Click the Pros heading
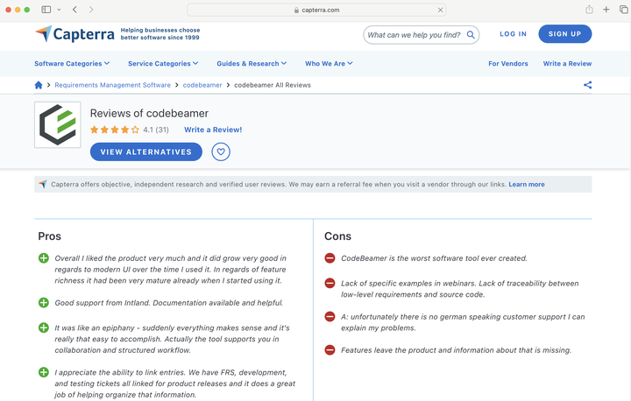 tap(49, 236)
